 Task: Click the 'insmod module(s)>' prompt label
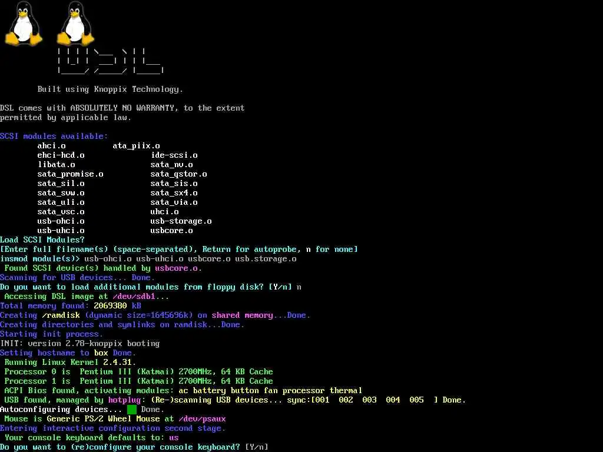click(x=40, y=259)
